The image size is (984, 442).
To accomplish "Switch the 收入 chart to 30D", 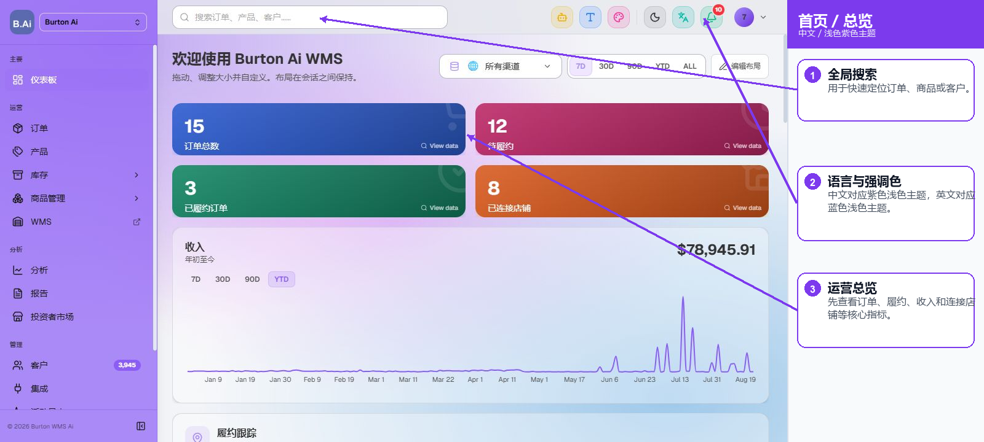I will pyautogui.click(x=223, y=279).
